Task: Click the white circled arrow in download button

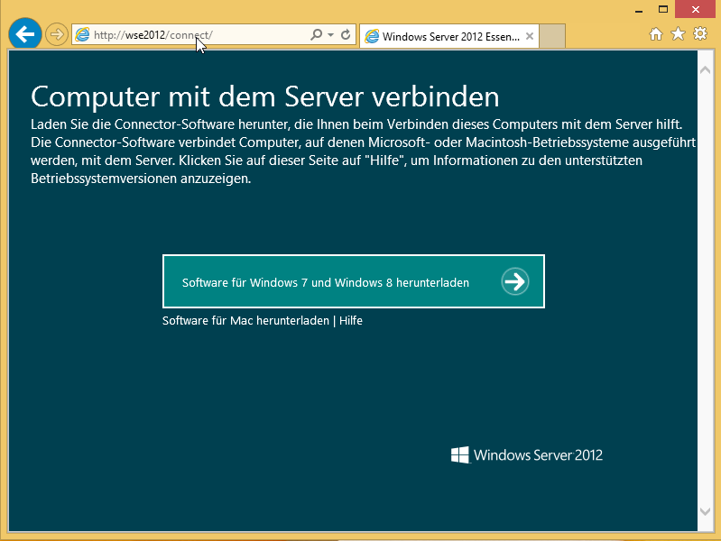Action: click(x=514, y=281)
